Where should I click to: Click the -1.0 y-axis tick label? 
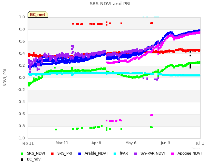click(x=21, y=138)
